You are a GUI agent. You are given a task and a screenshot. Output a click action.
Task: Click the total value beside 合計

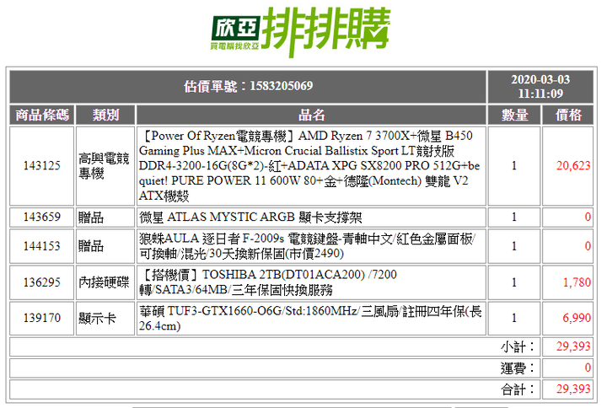point(573,389)
